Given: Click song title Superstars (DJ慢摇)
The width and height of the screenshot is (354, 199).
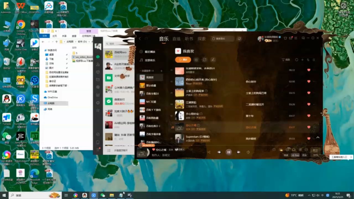Looking at the screenshot, I should pos(197,137).
